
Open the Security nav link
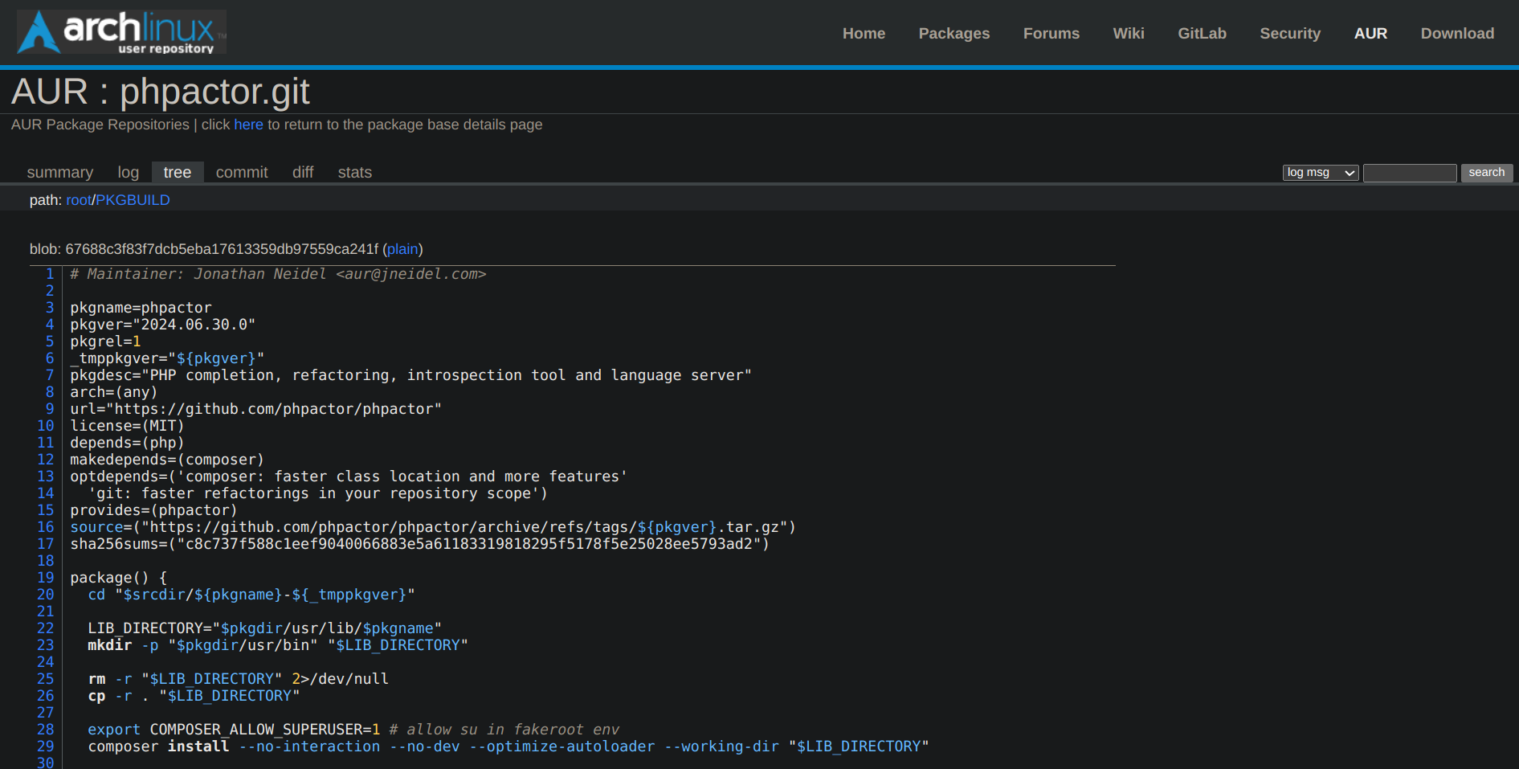coord(1290,34)
